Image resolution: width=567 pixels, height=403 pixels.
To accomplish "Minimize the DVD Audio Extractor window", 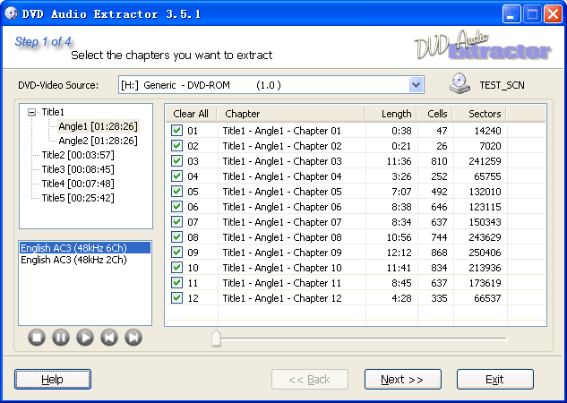I will pyautogui.click(x=511, y=14).
